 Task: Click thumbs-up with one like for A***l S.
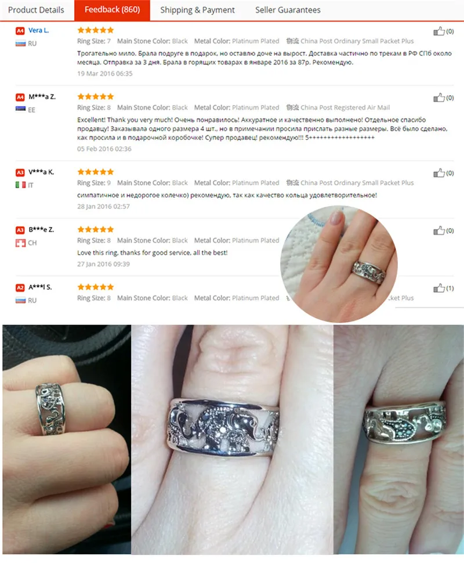(x=439, y=288)
